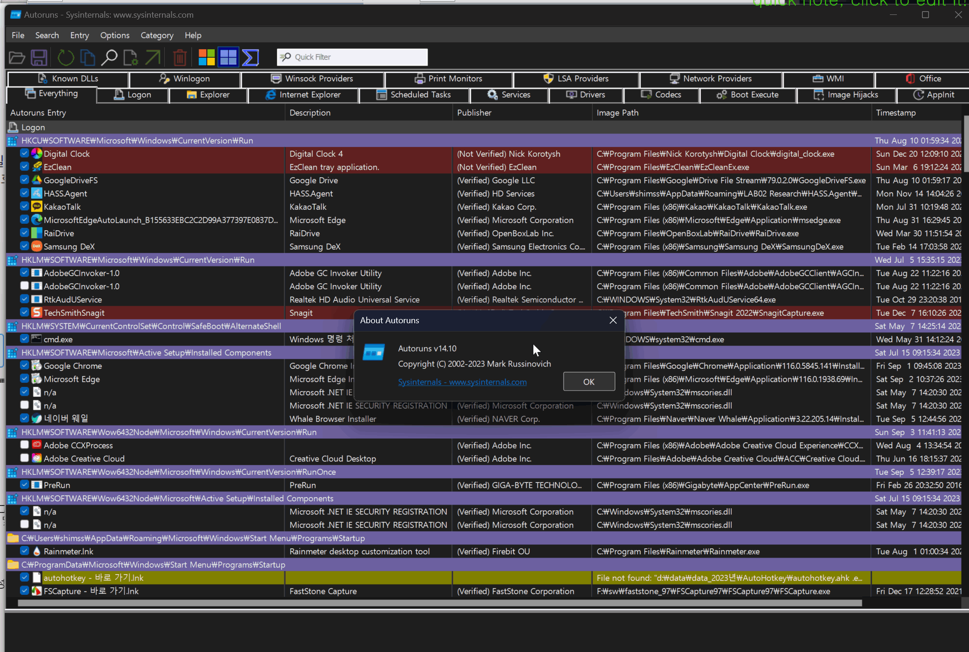Sort by the Publisher column header
The width and height of the screenshot is (969, 652).
(x=522, y=113)
